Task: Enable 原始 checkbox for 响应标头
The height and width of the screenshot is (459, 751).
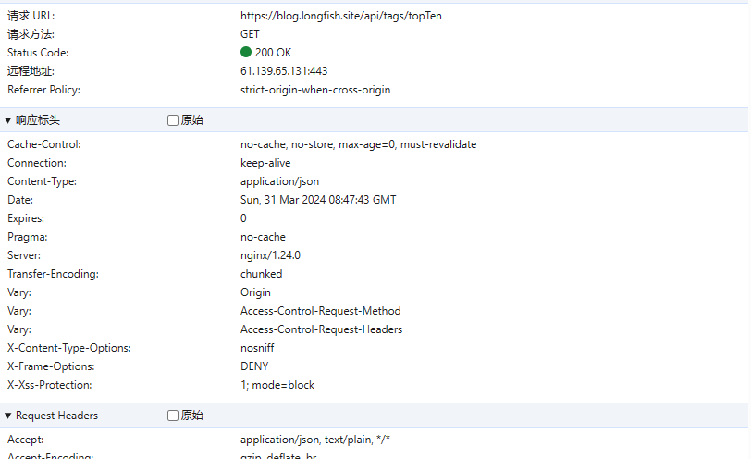Action: click(x=173, y=120)
